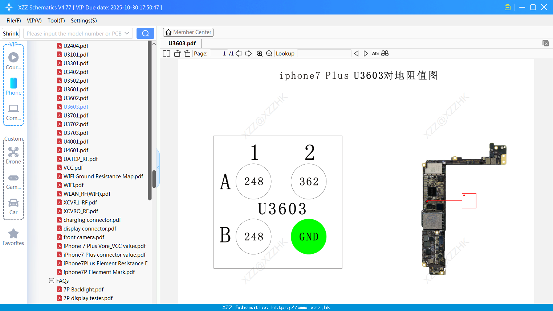Toggle whole-word match Abi icon
Image resolution: width=553 pixels, height=311 pixels.
(x=375, y=53)
